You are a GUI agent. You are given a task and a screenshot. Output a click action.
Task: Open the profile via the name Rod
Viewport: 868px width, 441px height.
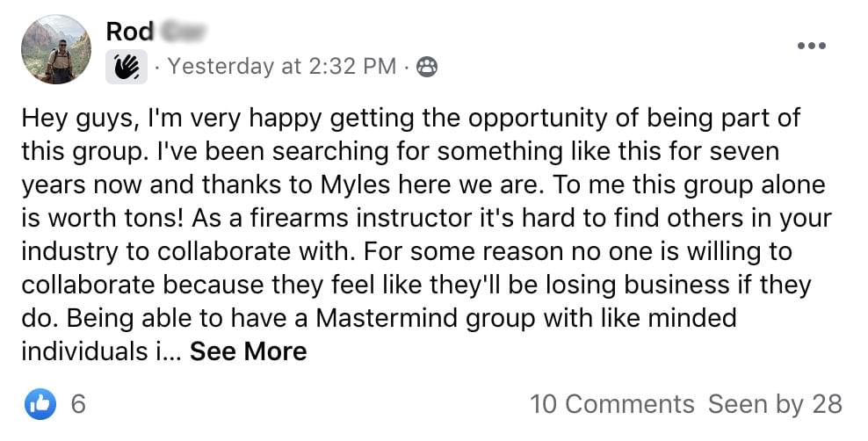point(129,32)
